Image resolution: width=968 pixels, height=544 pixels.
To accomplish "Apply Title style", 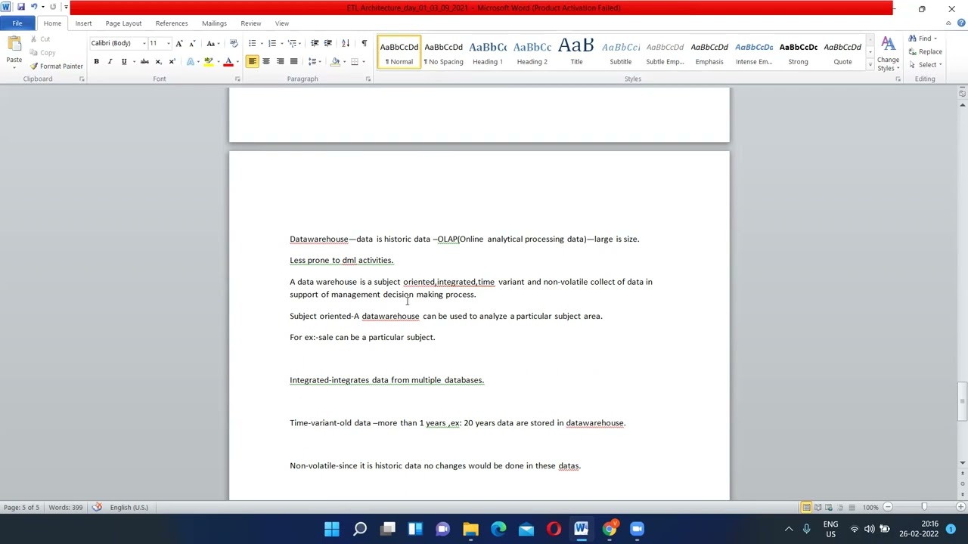I will click(576, 53).
